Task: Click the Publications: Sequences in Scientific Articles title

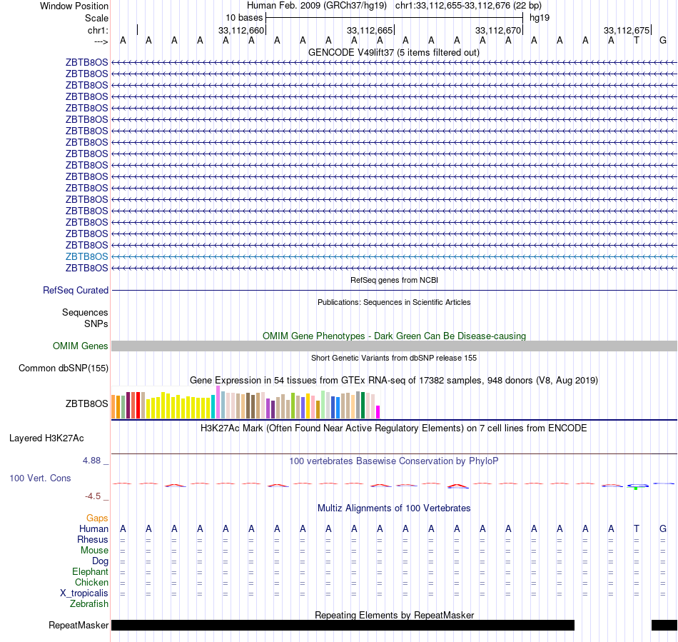Action: (x=394, y=302)
